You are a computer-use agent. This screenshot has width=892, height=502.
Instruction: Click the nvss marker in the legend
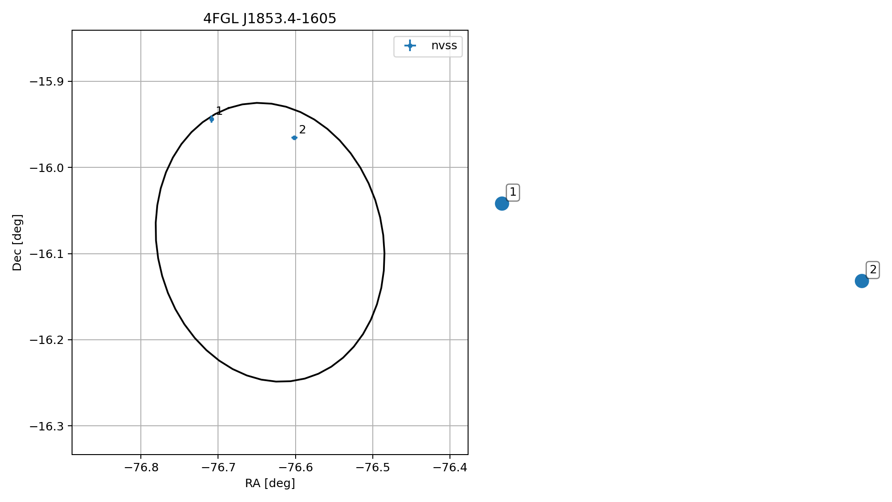(x=410, y=46)
